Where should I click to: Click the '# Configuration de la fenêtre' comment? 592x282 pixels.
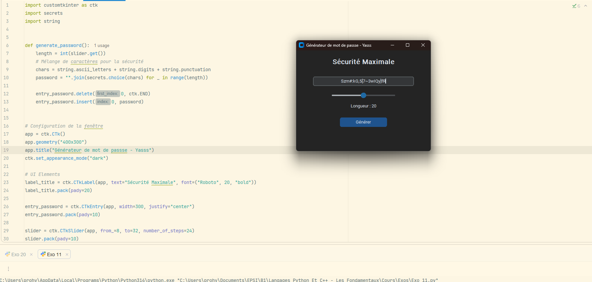[64, 126]
